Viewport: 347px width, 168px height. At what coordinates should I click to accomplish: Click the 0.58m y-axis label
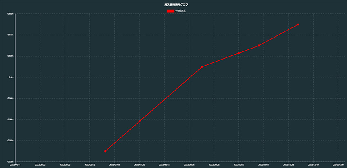(11, 98)
